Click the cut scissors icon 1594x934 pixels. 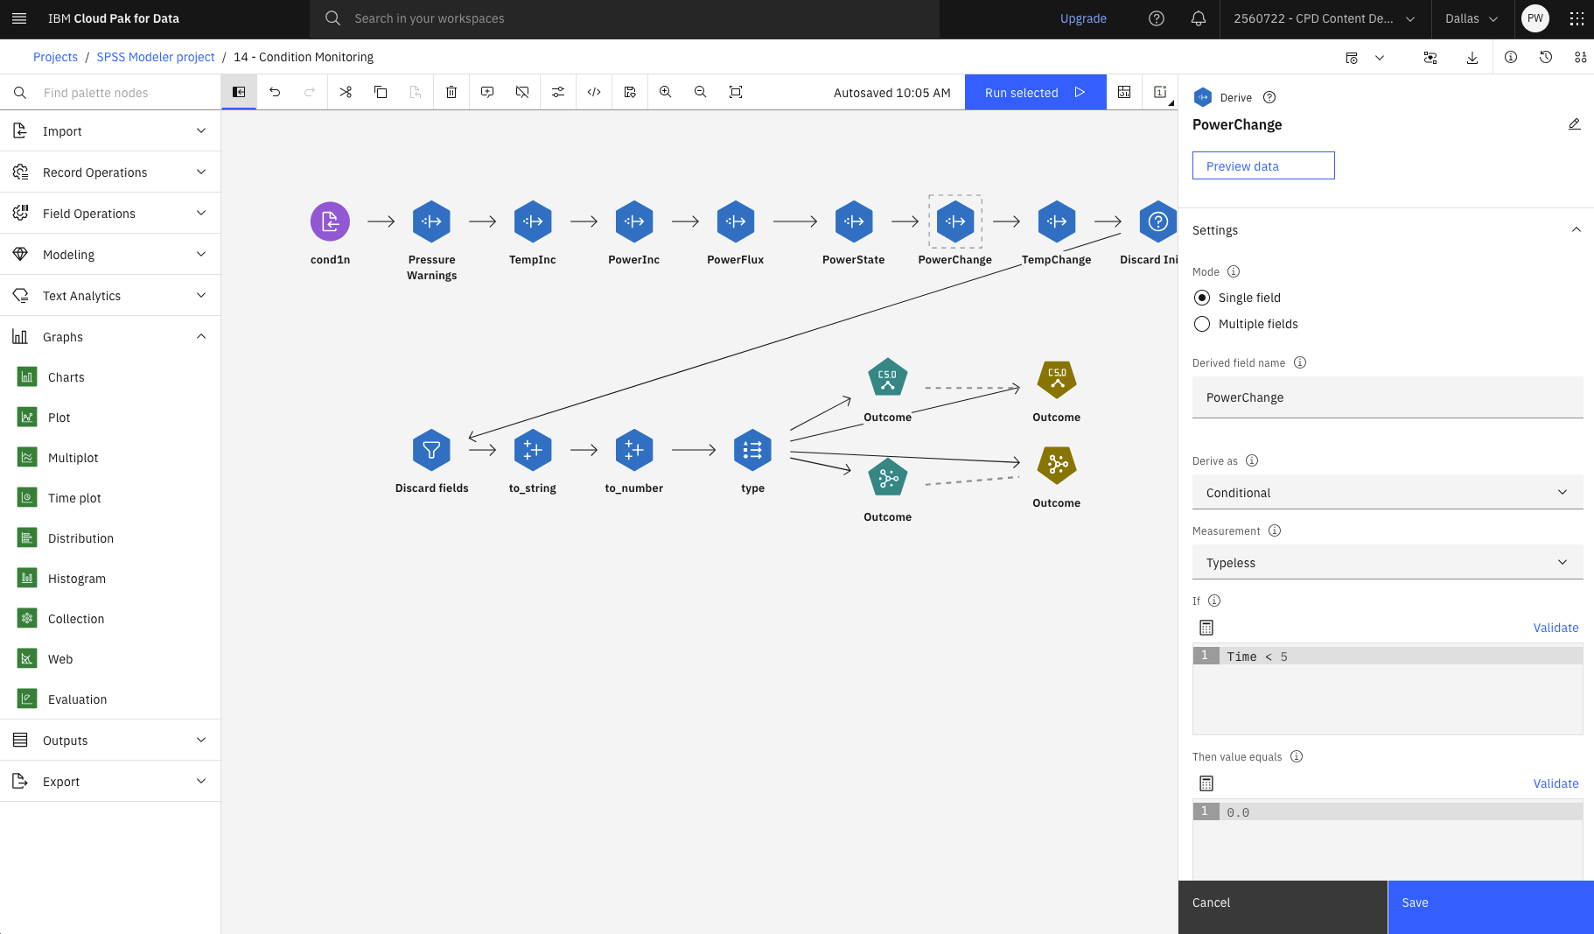(x=346, y=92)
